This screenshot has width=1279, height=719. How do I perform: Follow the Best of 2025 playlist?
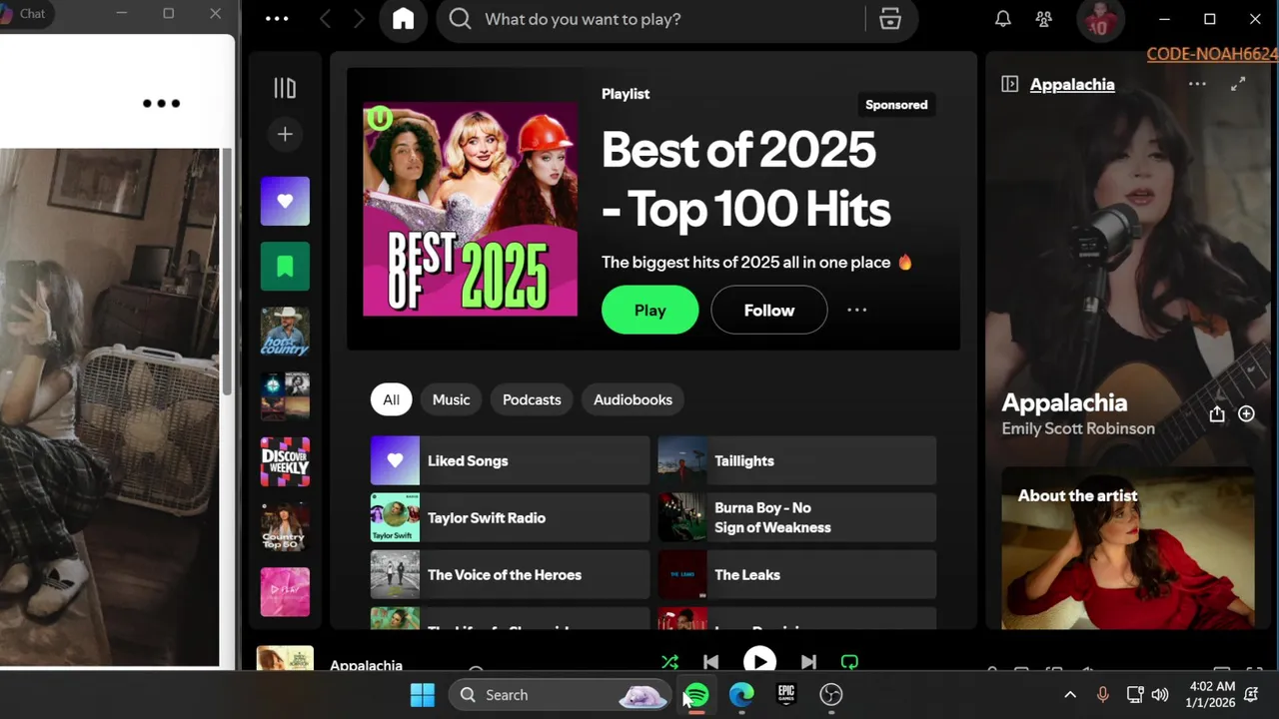click(768, 310)
